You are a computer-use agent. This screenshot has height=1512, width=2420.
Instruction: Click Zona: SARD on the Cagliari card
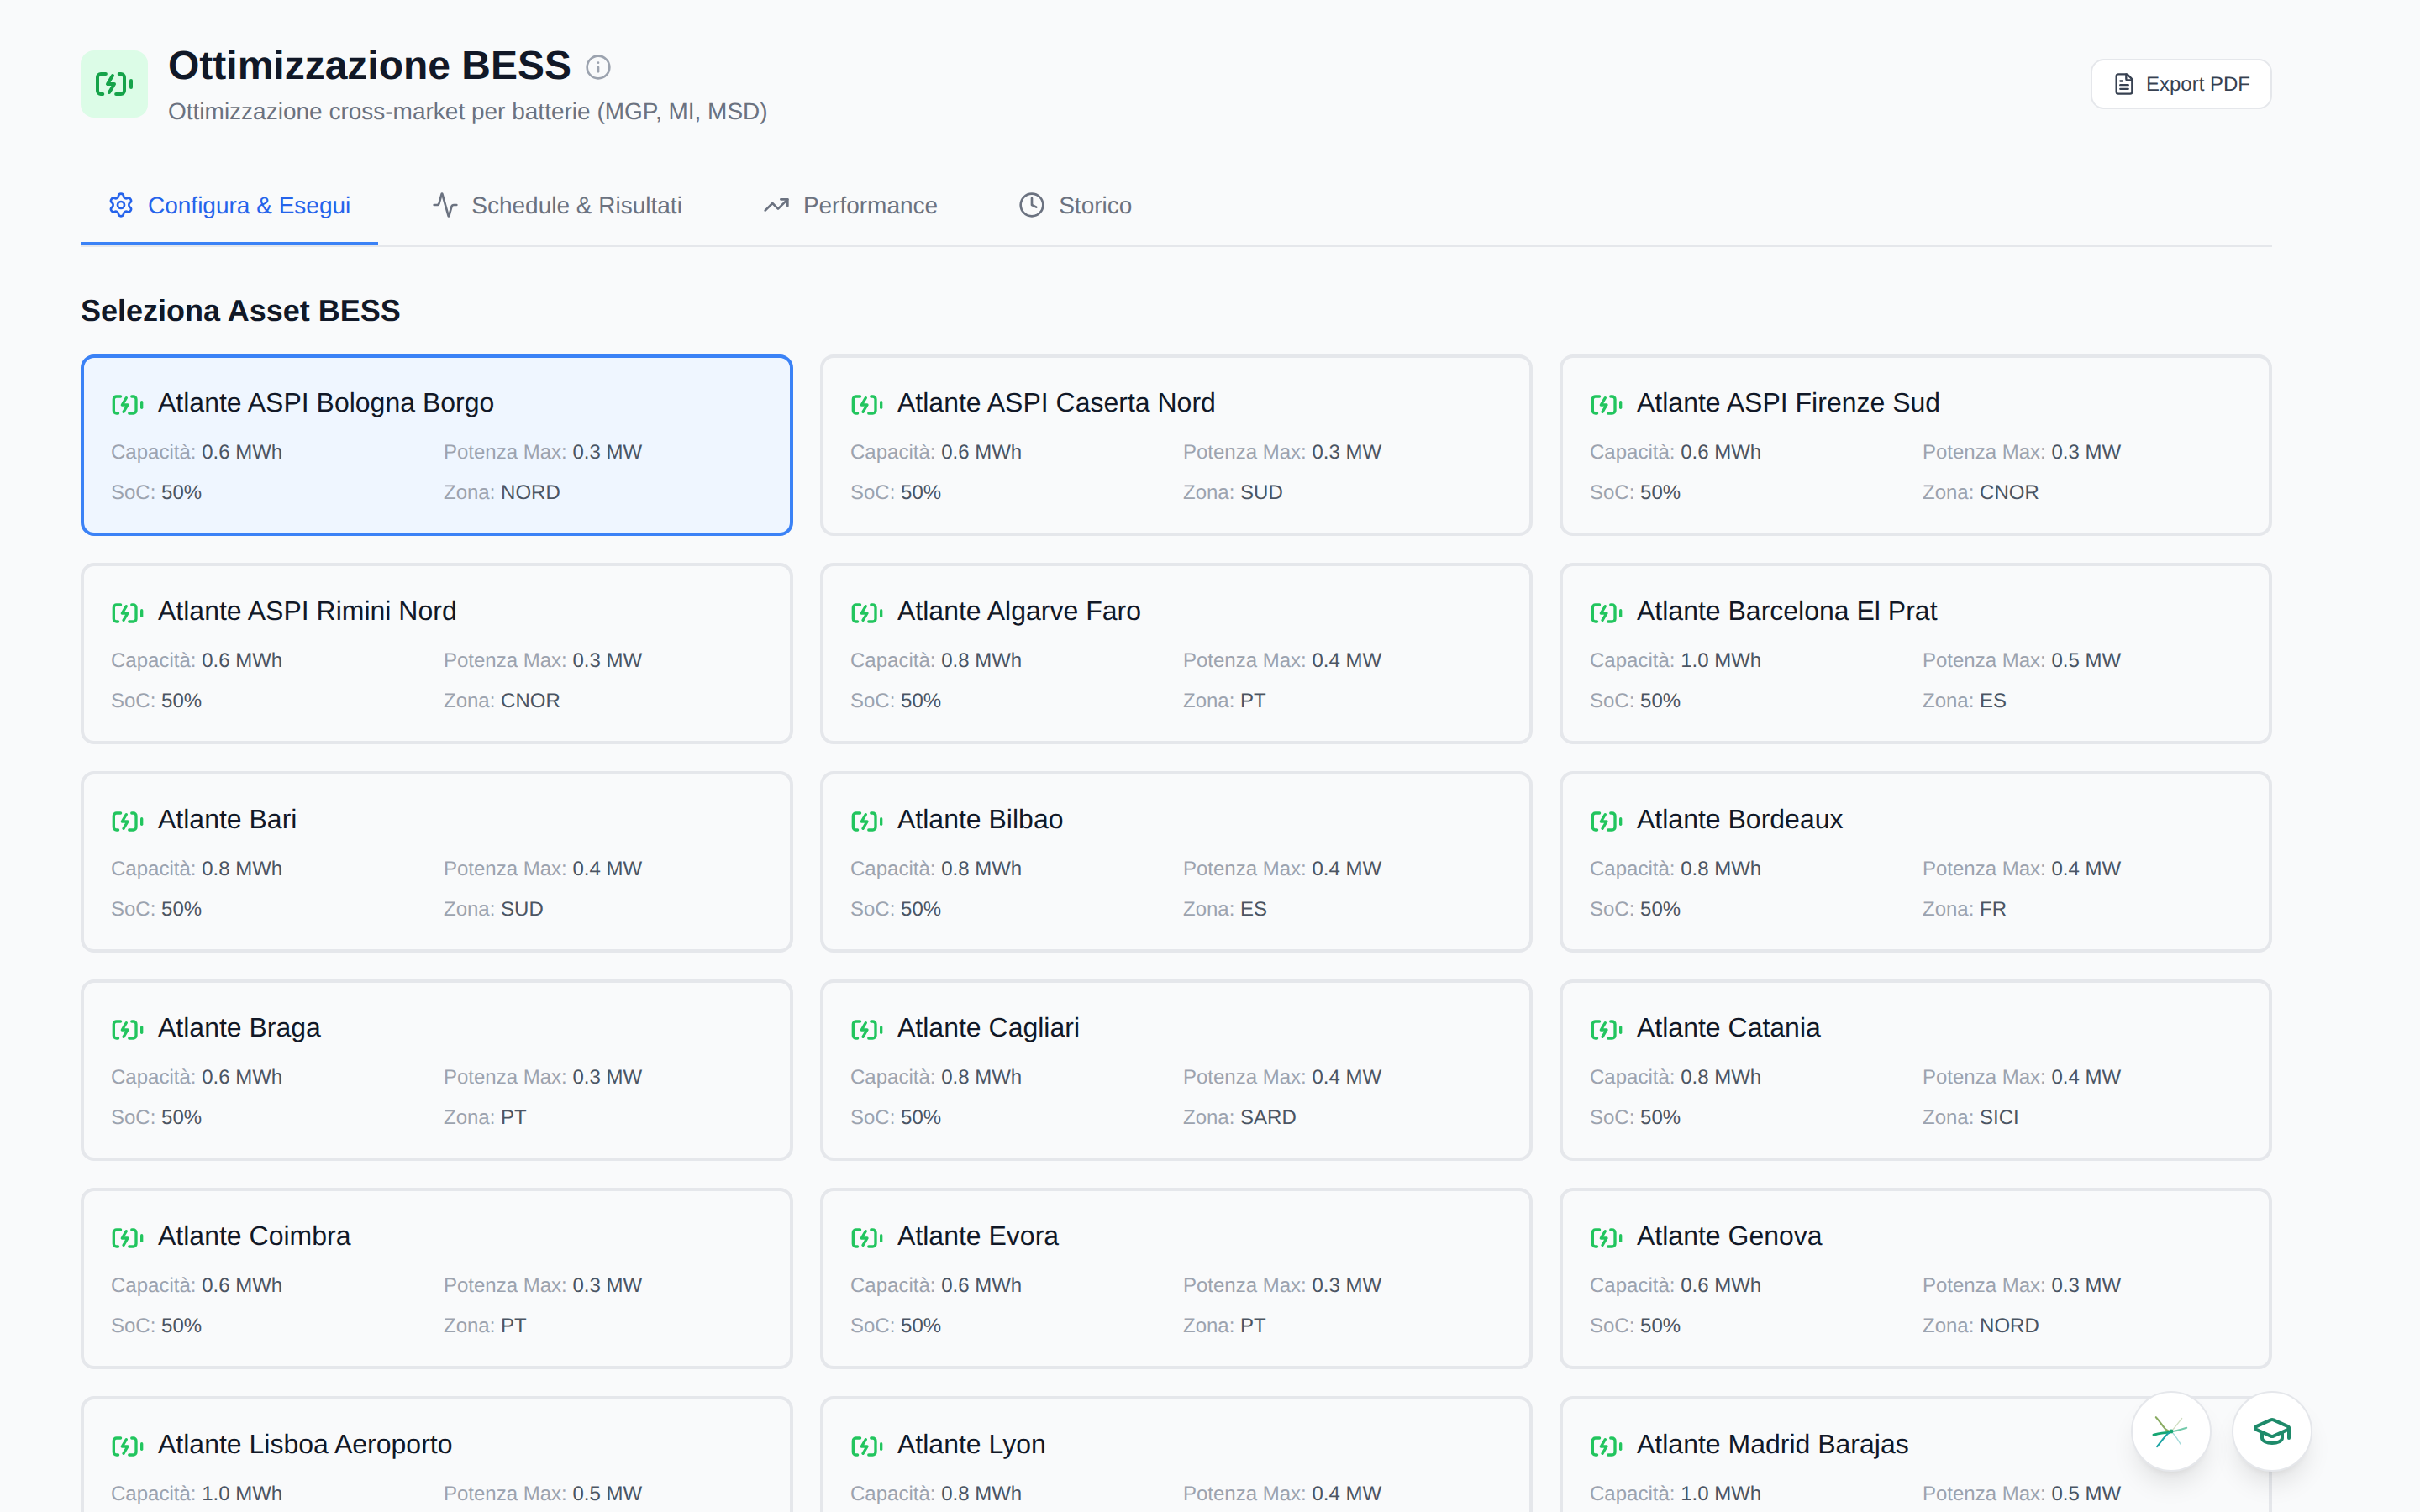pyautogui.click(x=1239, y=1117)
